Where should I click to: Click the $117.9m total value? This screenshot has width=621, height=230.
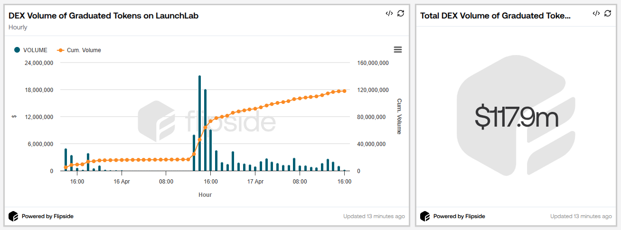point(517,117)
